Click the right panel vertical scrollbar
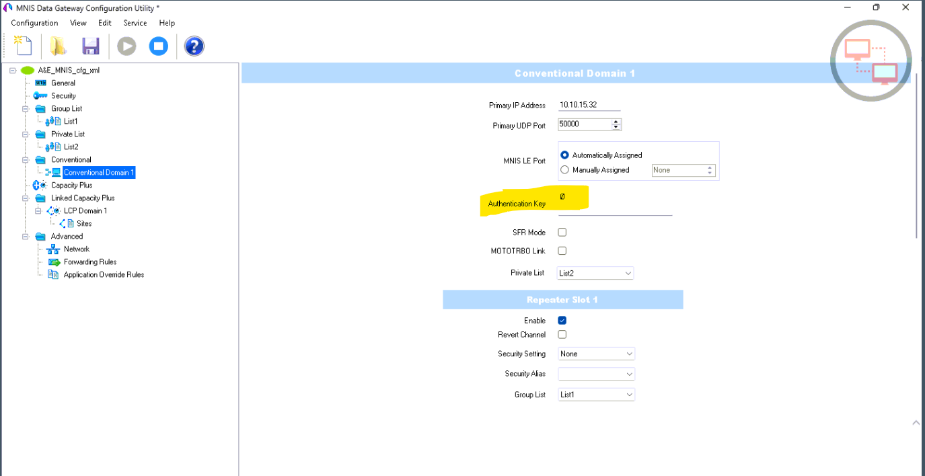 coord(916,155)
